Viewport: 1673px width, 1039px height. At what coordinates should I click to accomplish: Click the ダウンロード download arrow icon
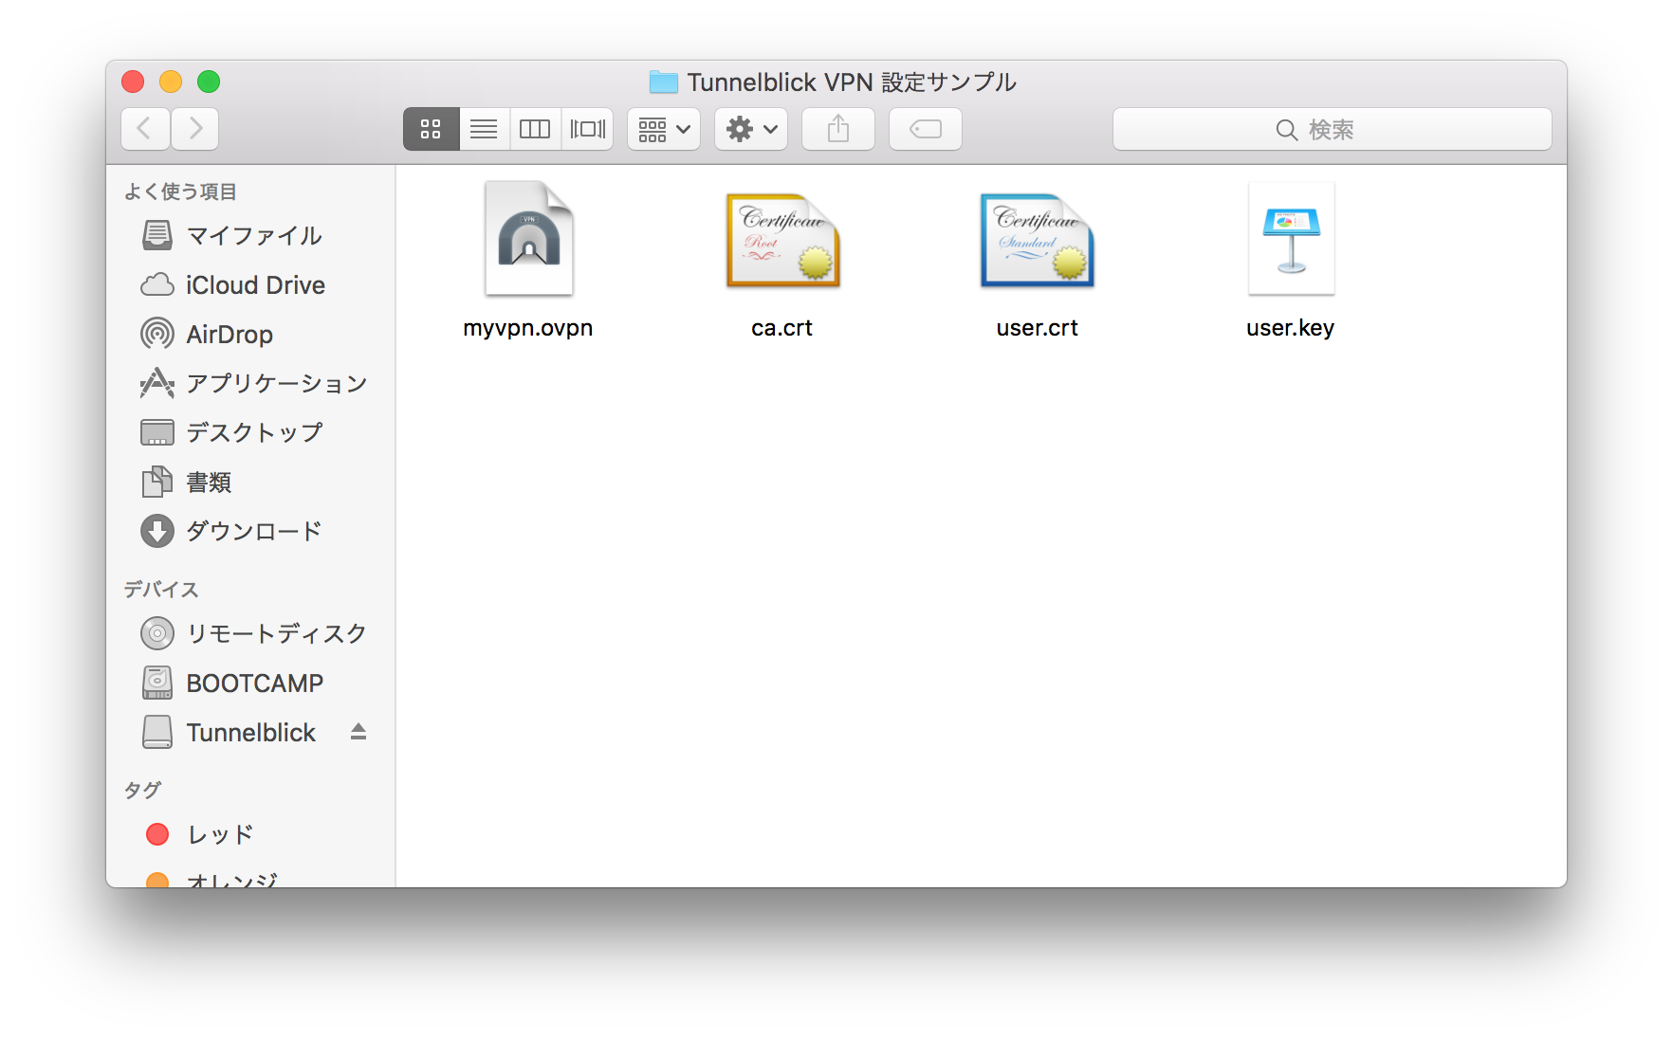(157, 531)
